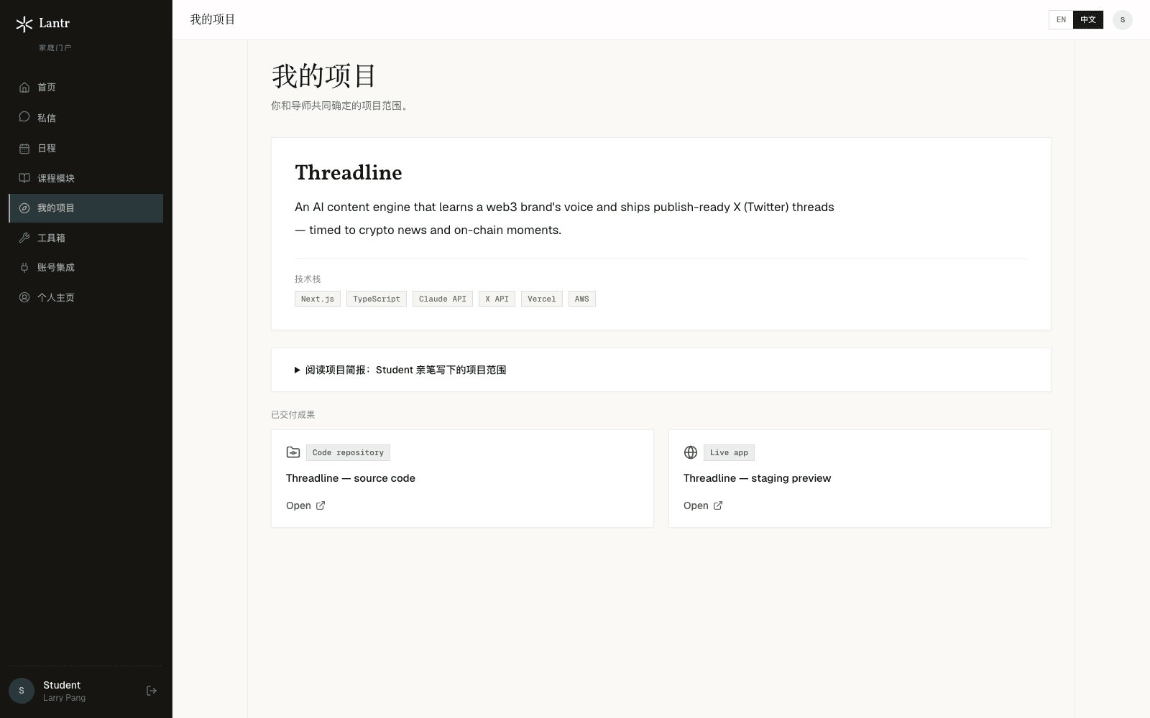Click the Lantr brand name

point(55,23)
